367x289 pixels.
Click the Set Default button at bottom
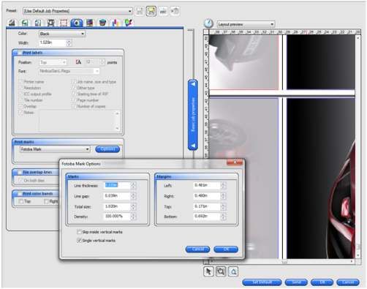262,282
